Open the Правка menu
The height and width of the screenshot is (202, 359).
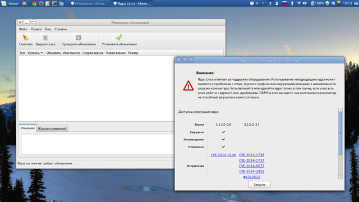(36, 29)
